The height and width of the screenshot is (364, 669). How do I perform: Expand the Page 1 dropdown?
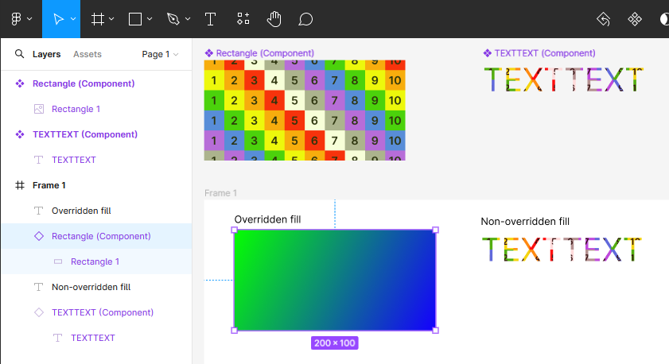click(160, 54)
